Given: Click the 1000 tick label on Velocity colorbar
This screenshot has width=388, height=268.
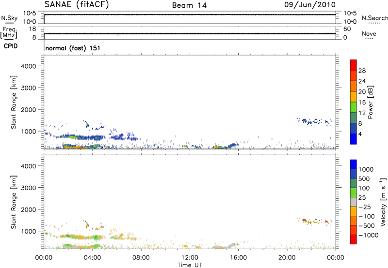Looking at the screenshot, I should [366, 169].
